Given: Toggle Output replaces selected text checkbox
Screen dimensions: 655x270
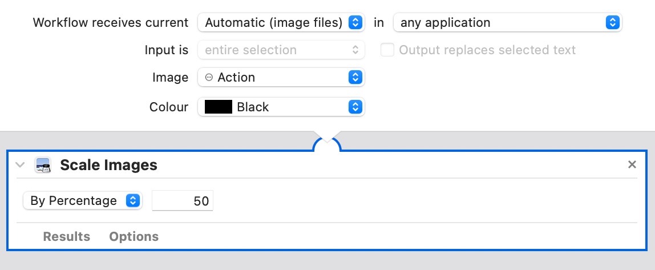Looking at the screenshot, I should tap(387, 50).
